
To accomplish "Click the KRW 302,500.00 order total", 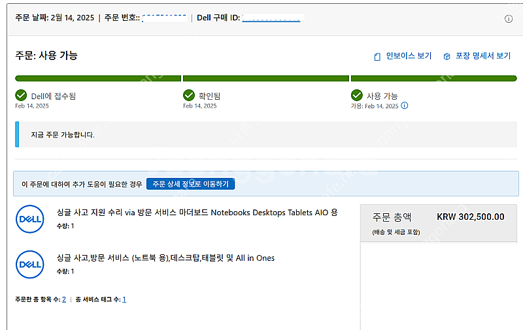I will point(471,217).
